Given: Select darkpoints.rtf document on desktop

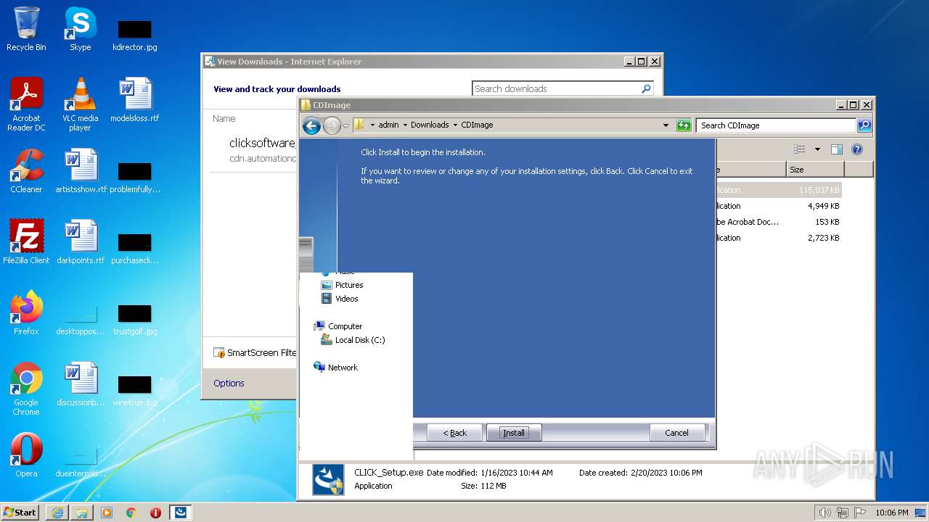Looking at the screenshot, I should tap(81, 242).
